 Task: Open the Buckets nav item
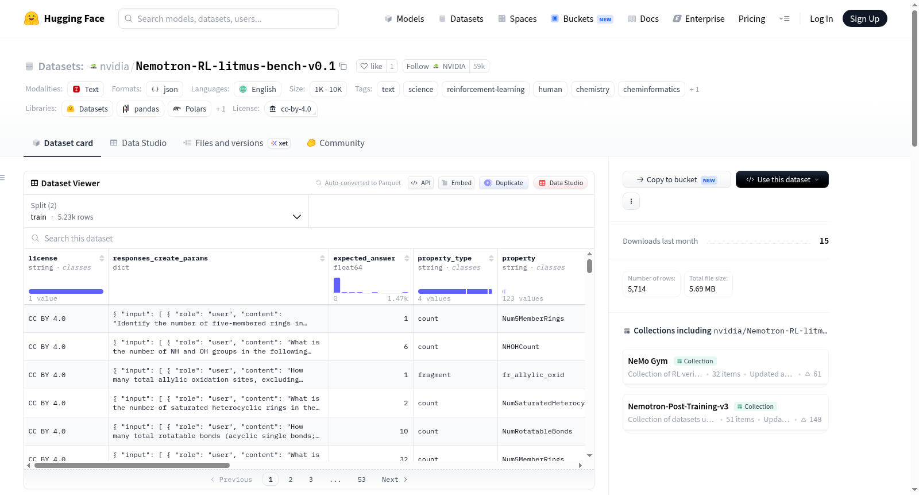point(582,18)
